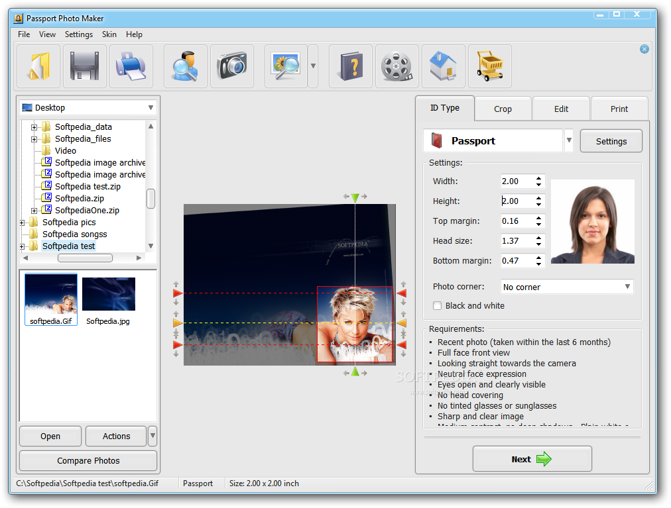
Task: Select the ID Type tab
Action: tap(445, 108)
